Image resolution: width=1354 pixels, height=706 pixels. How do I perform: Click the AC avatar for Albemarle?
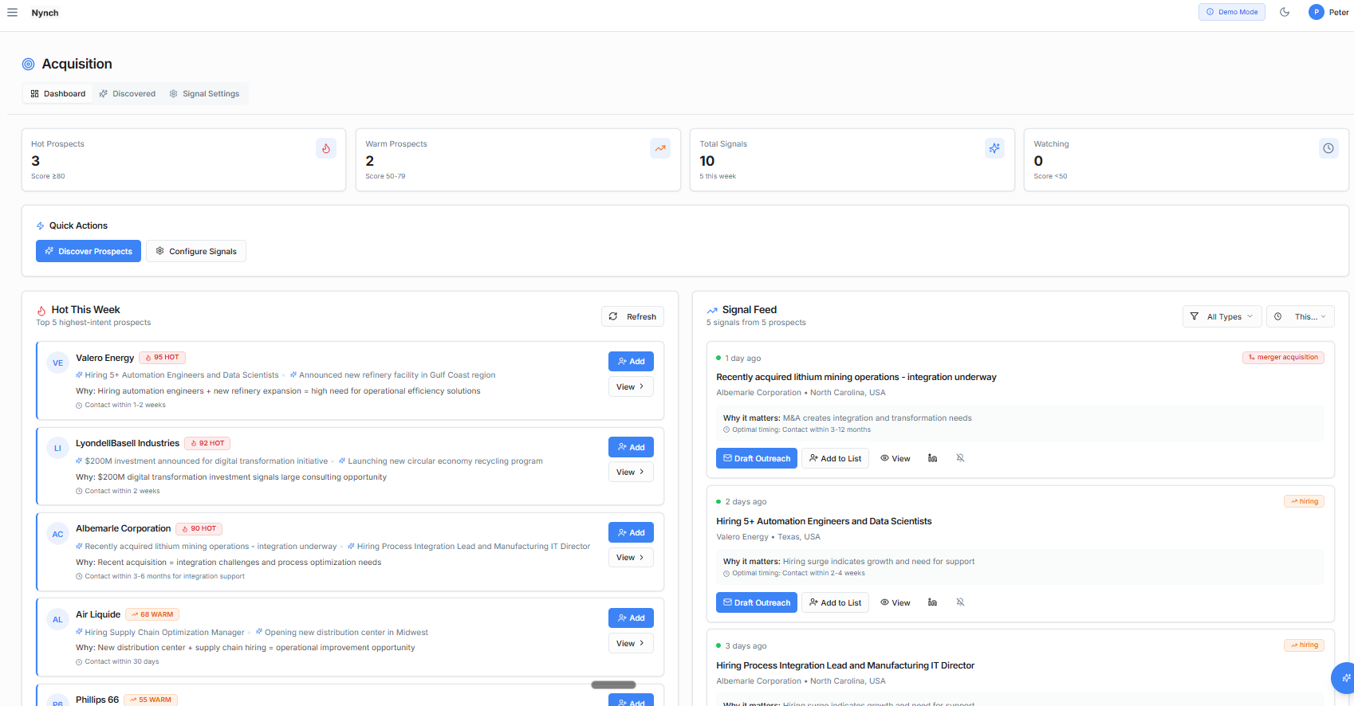tap(57, 534)
